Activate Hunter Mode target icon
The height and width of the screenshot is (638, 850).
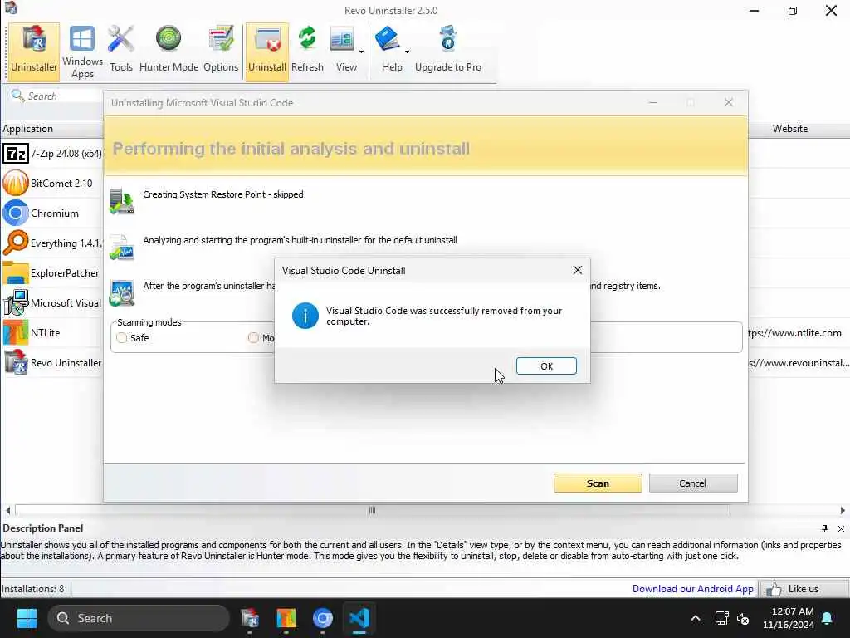pyautogui.click(x=169, y=51)
